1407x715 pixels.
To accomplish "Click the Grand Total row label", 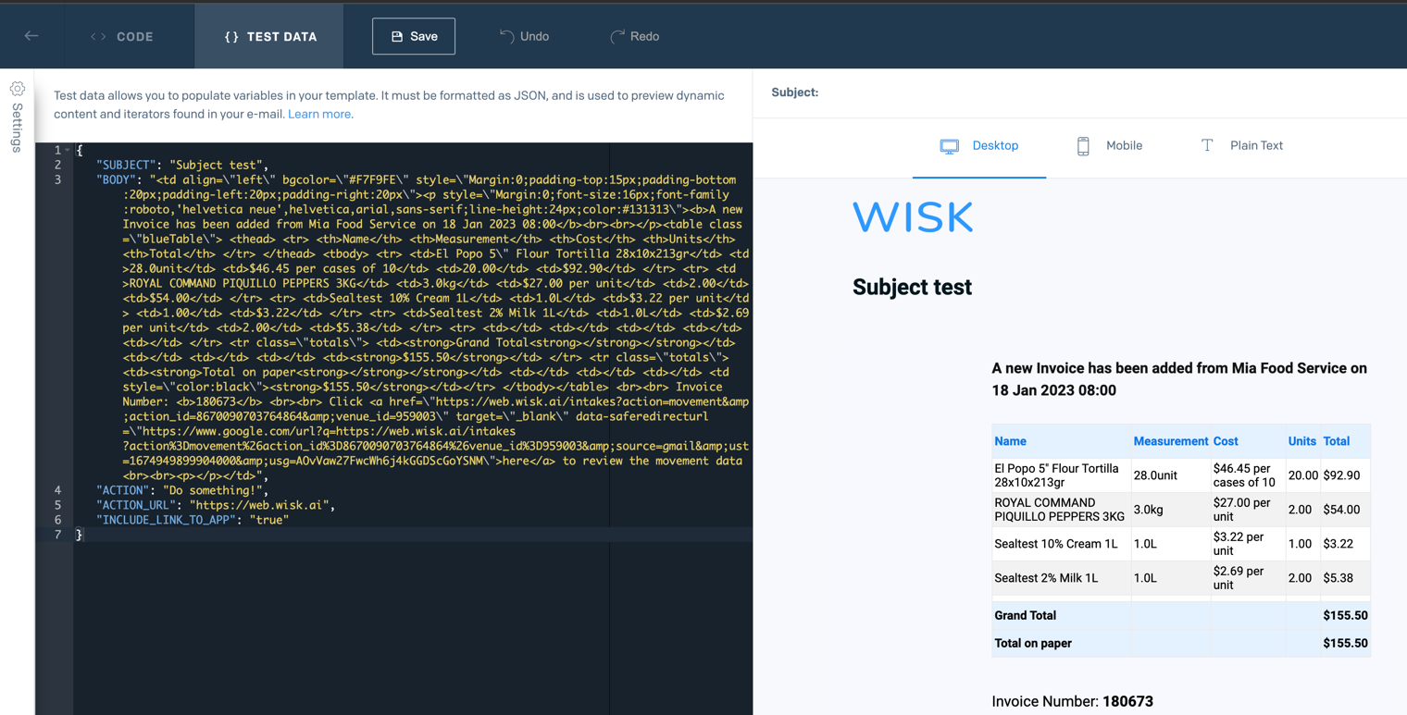I will (x=1025, y=615).
